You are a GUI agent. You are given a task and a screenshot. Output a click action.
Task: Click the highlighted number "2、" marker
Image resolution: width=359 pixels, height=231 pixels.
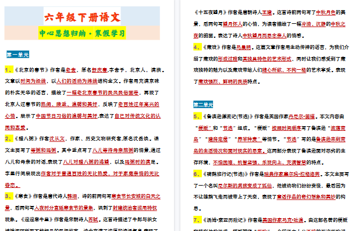(9, 138)
